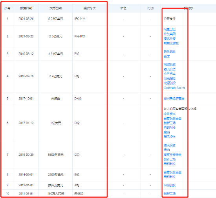Open the 阿里巴巴 investor link

point(169,29)
